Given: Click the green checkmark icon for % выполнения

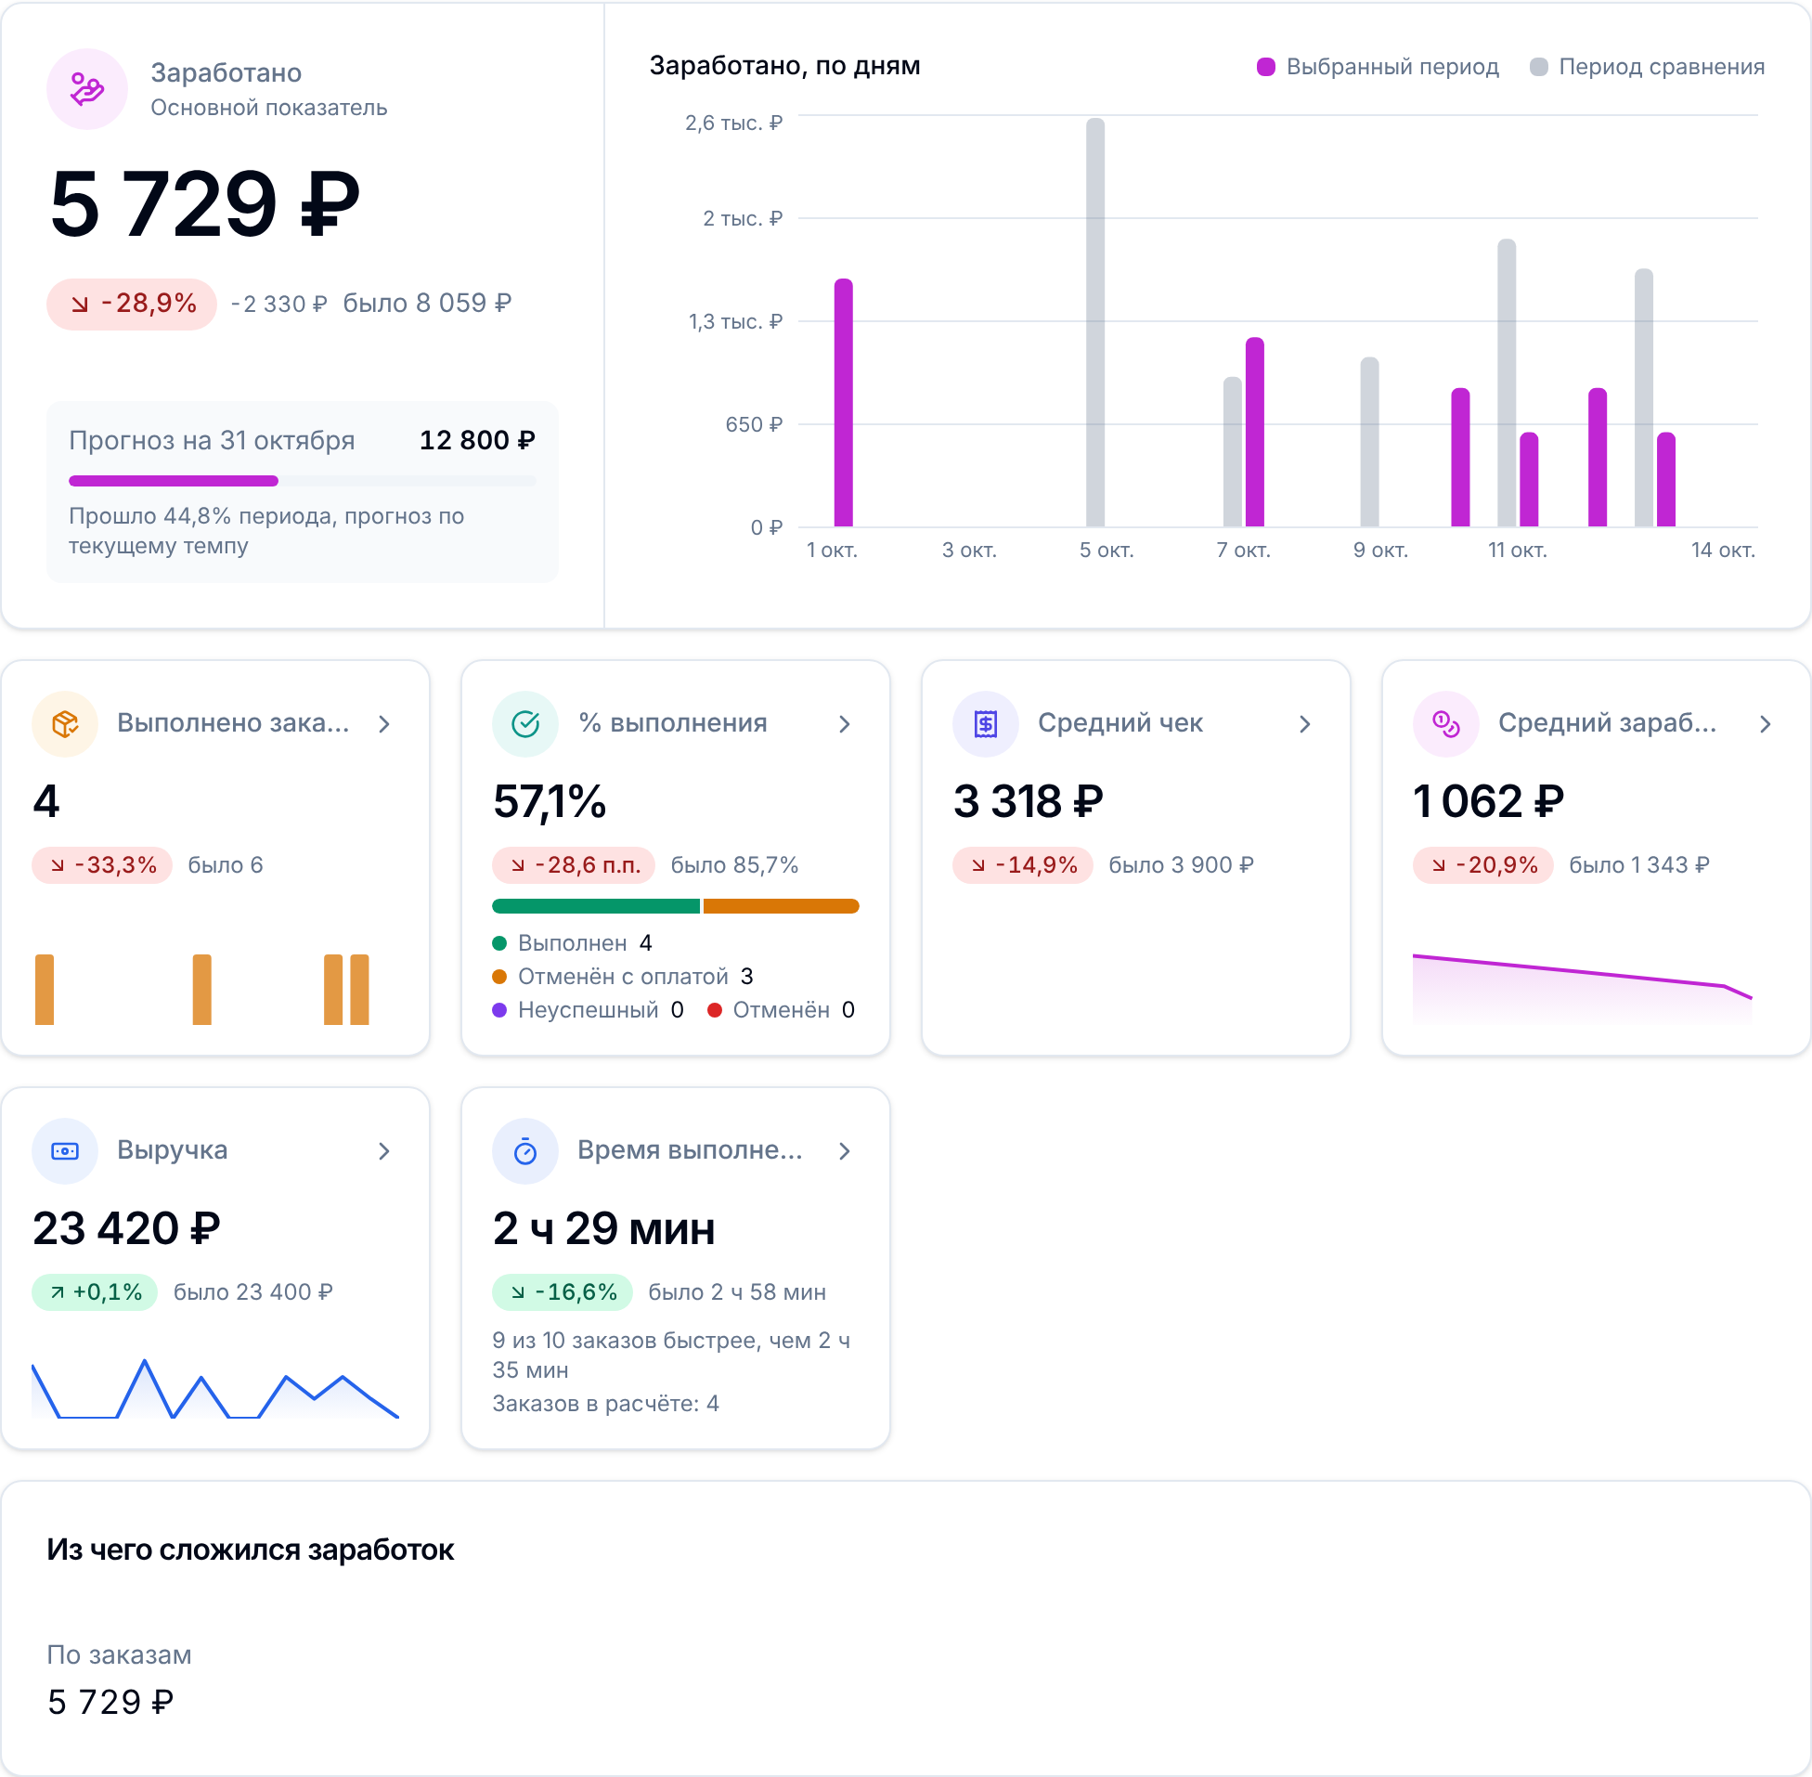Looking at the screenshot, I should click(525, 723).
